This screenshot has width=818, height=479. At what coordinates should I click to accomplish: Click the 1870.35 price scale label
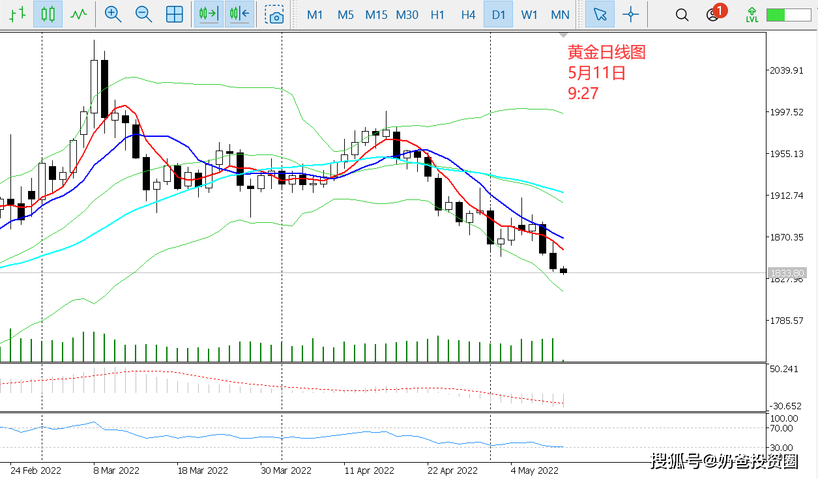coord(787,237)
